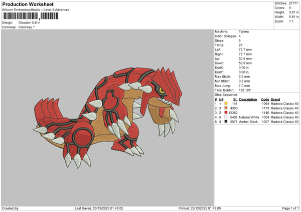Click the Groudon embroidery design preview

point(107,117)
